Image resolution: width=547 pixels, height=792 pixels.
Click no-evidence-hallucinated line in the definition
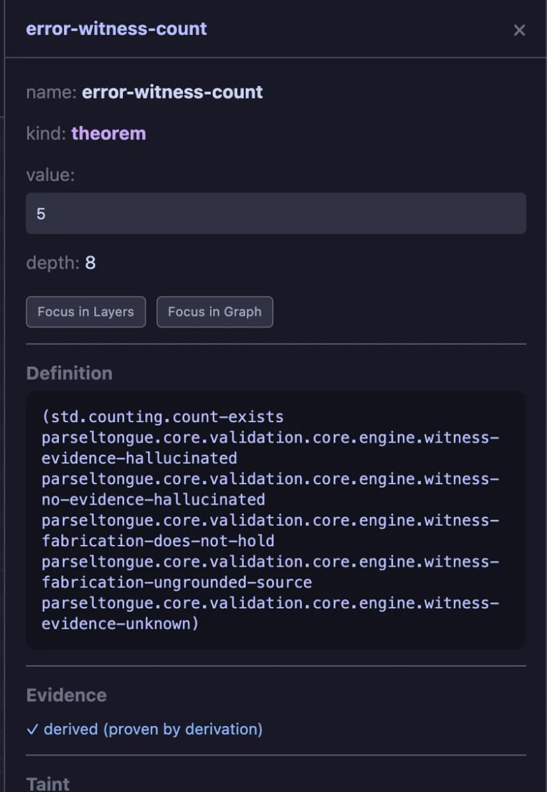pyautogui.click(x=153, y=499)
